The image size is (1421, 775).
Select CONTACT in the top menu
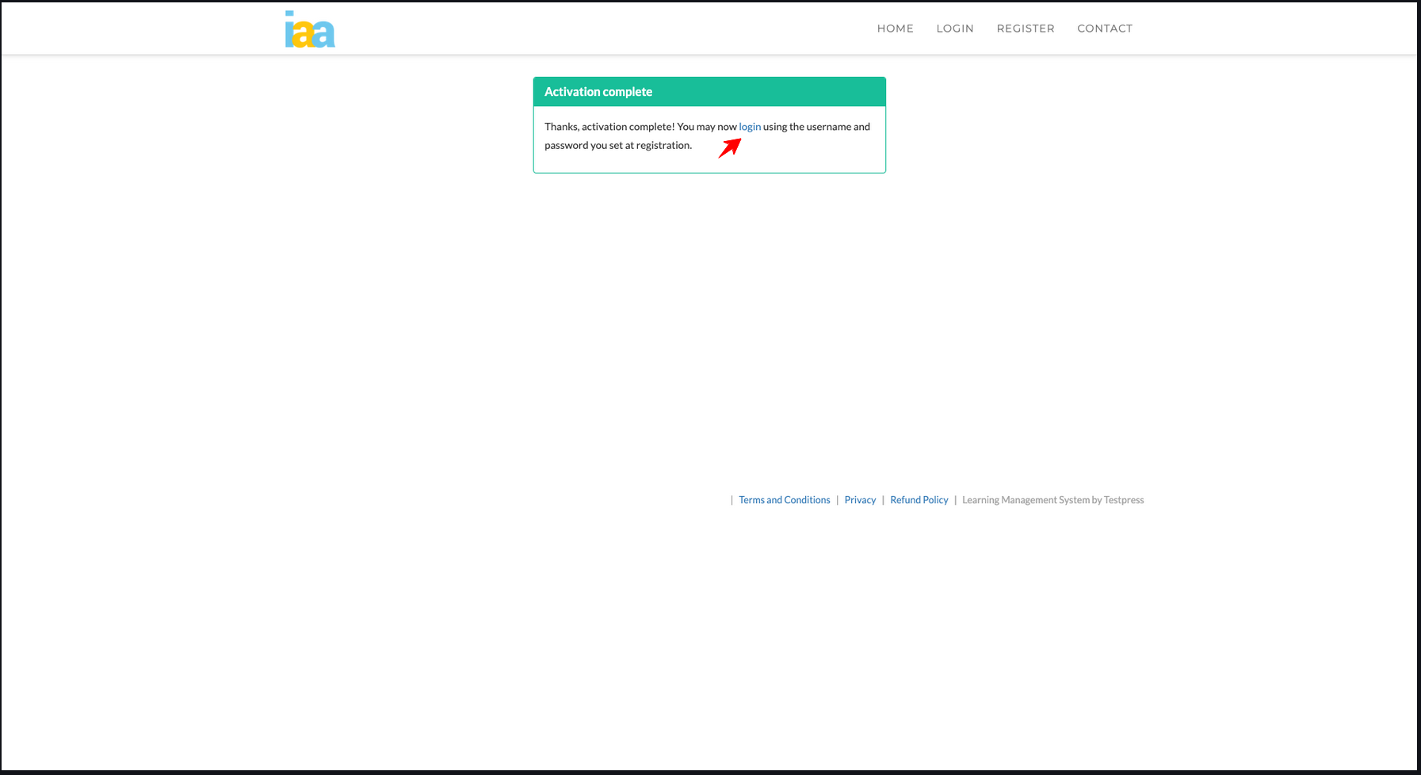point(1104,29)
